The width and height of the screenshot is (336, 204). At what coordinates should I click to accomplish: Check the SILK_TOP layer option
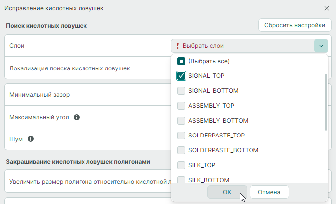181,165
